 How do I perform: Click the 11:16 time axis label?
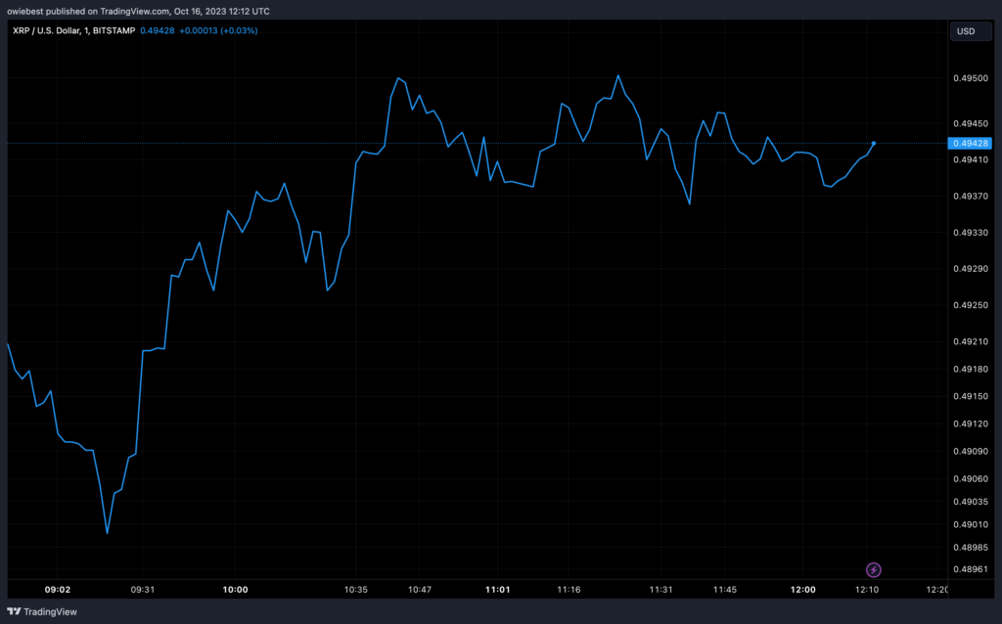569,590
